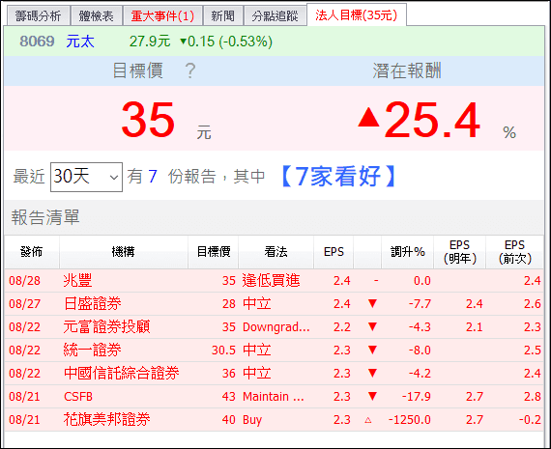Viewport: 551px width, 449px height.
Task: Click the 元太 stock name link
Action: 80,42
